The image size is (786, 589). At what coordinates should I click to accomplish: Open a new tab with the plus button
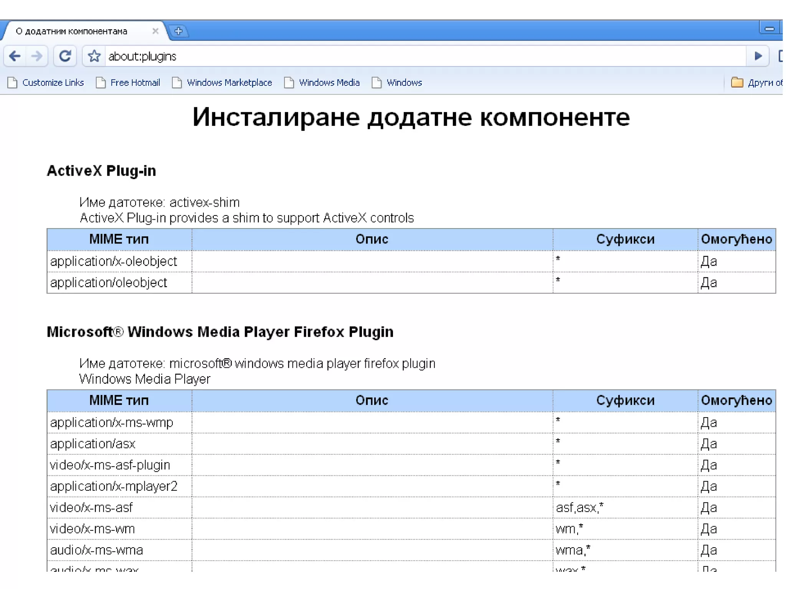[x=178, y=31]
